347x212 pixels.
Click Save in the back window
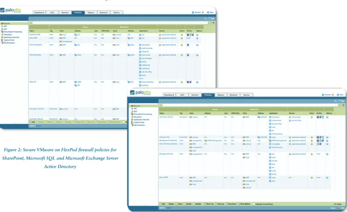210,12
